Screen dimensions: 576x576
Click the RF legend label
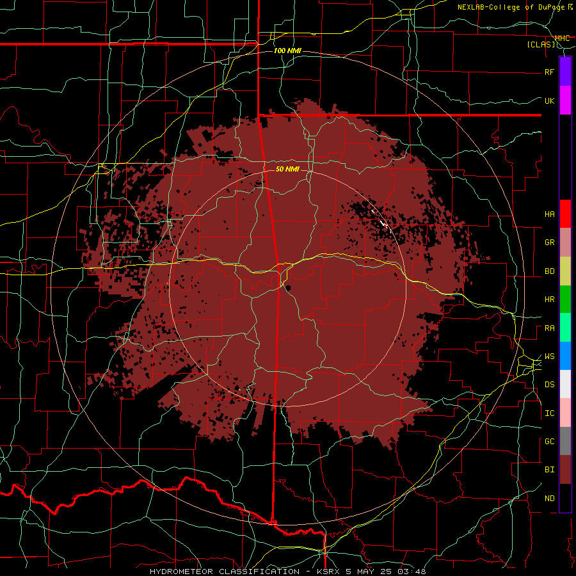[x=549, y=72]
